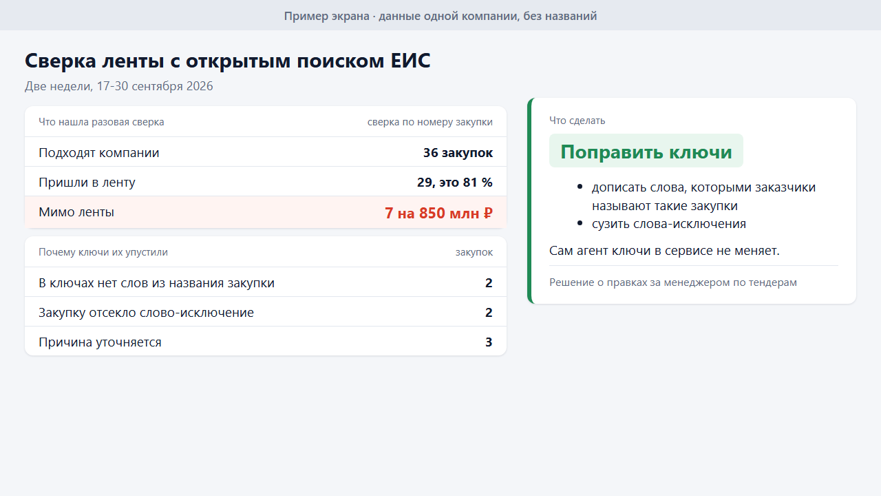881x496 pixels.
Task: Click the value "29, это 81 %"
Action: (x=455, y=183)
